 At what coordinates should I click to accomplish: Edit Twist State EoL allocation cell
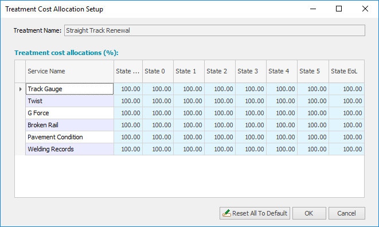(x=346, y=101)
